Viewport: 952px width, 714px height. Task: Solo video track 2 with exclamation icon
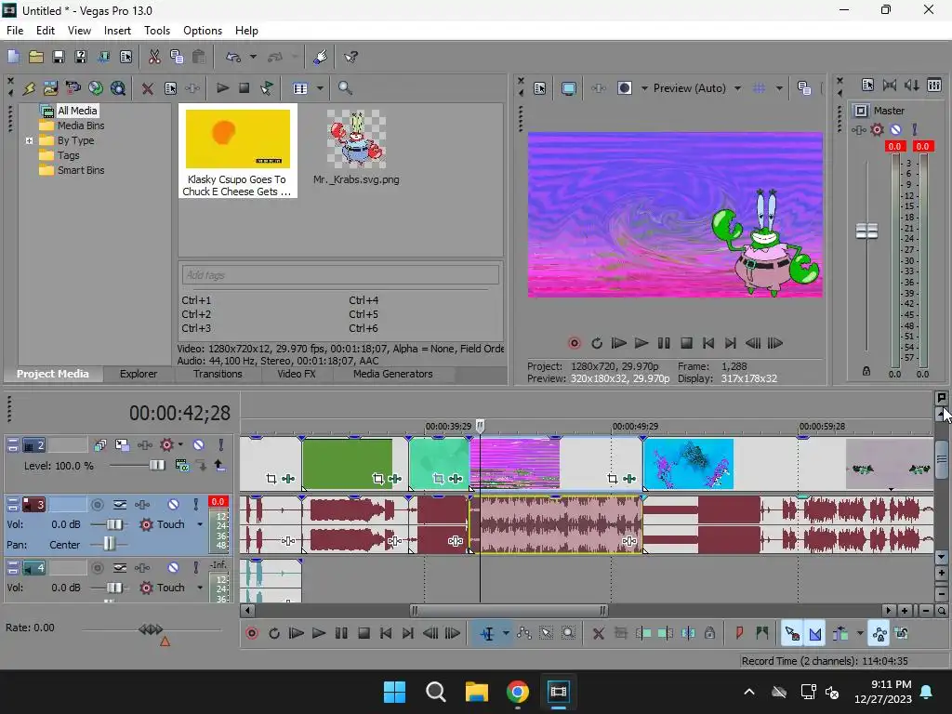(221, 445)
